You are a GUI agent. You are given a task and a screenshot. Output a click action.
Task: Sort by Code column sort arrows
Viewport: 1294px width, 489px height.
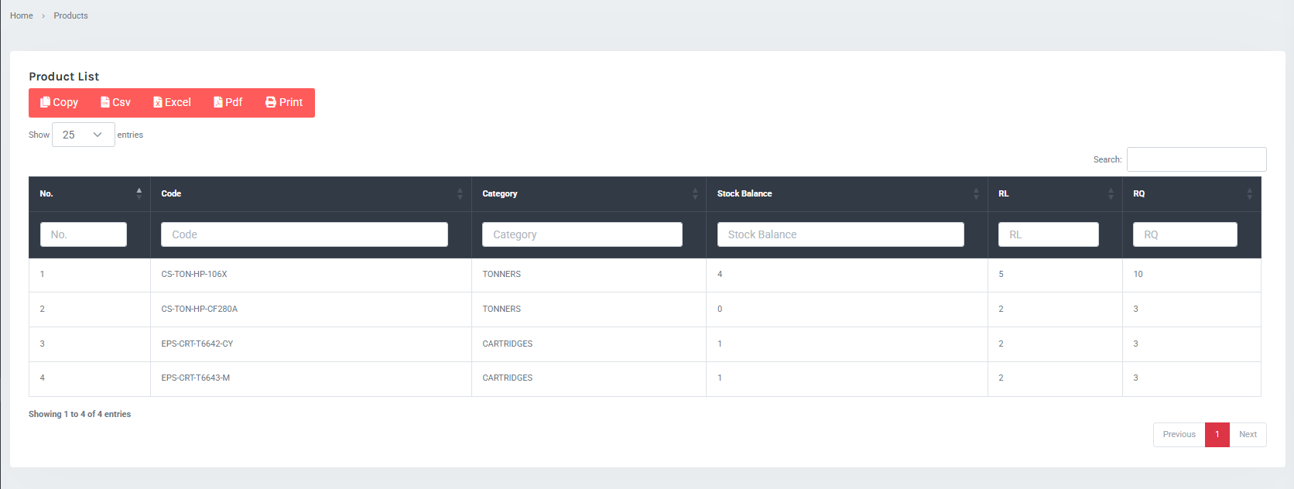460,193
